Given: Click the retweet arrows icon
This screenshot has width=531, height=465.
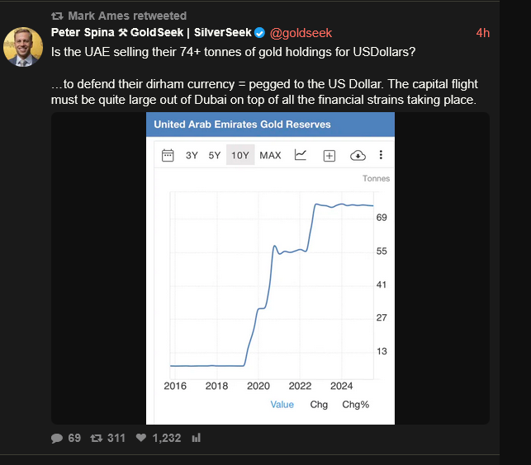Looking at the screenshot, I should pos(96,438).
